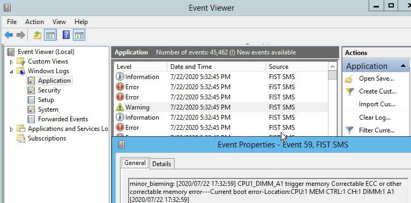Toggle the Show/Hide Console Tree icon
The width and height of the screenshot is (411, 203).
50,35
